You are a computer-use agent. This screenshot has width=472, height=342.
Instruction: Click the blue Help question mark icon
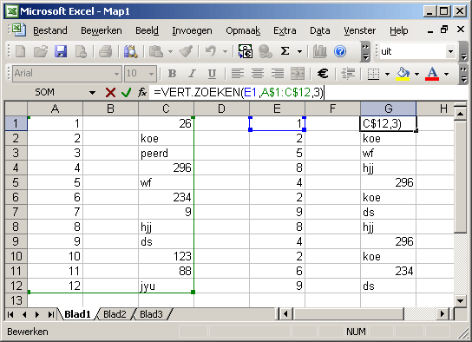point(340,51)
